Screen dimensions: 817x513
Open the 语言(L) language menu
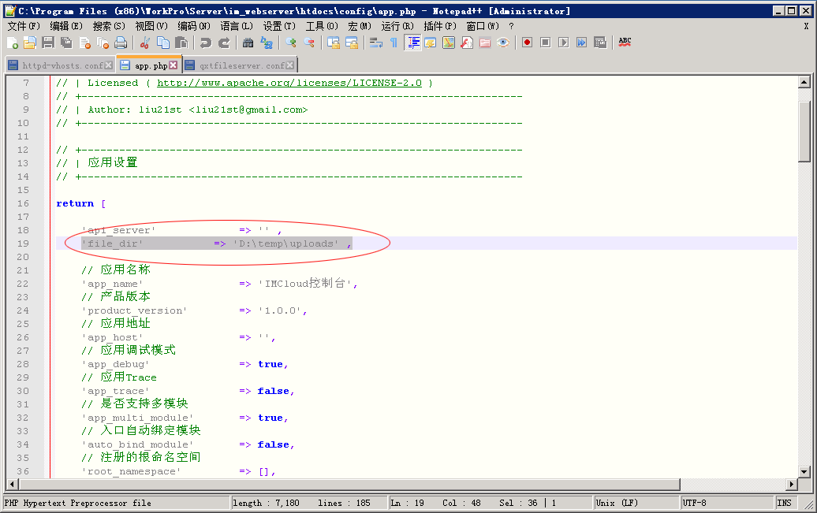[237, 26]
